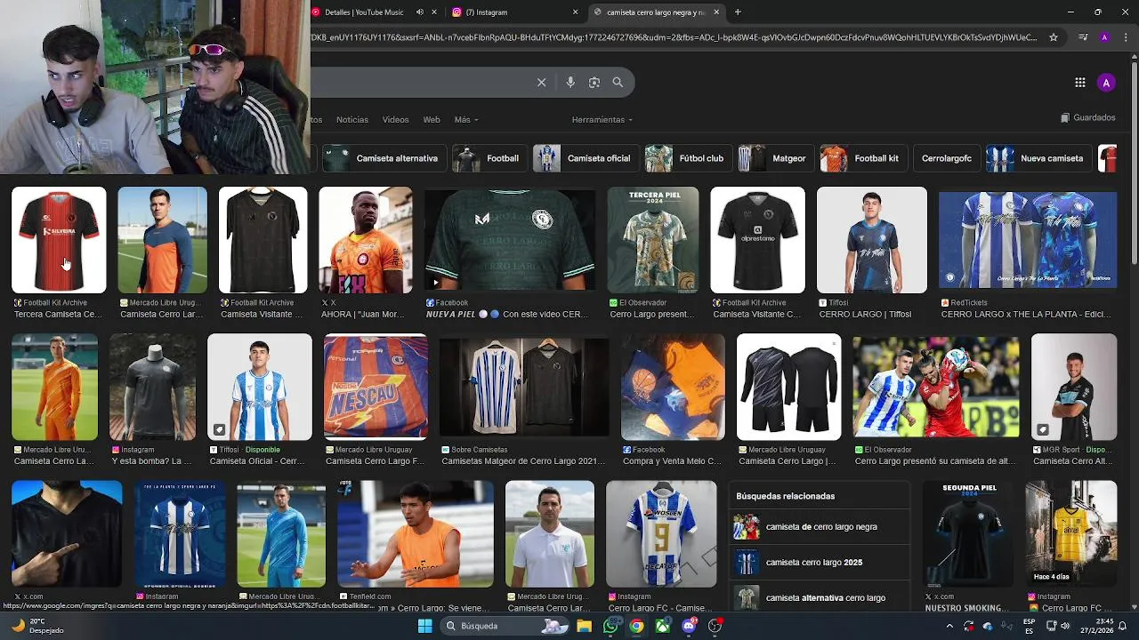Clear the Google search box with X
This screenshot has width=1139, height=640.
click(x=541, y=83)
